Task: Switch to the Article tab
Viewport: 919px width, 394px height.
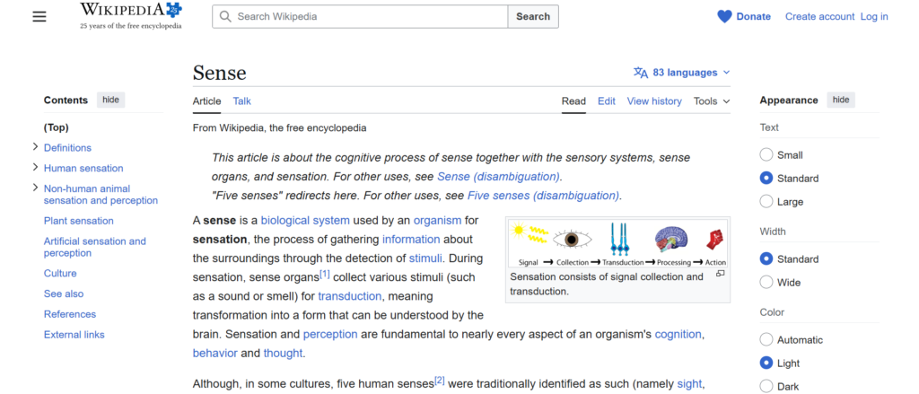Action: (207, 101)
